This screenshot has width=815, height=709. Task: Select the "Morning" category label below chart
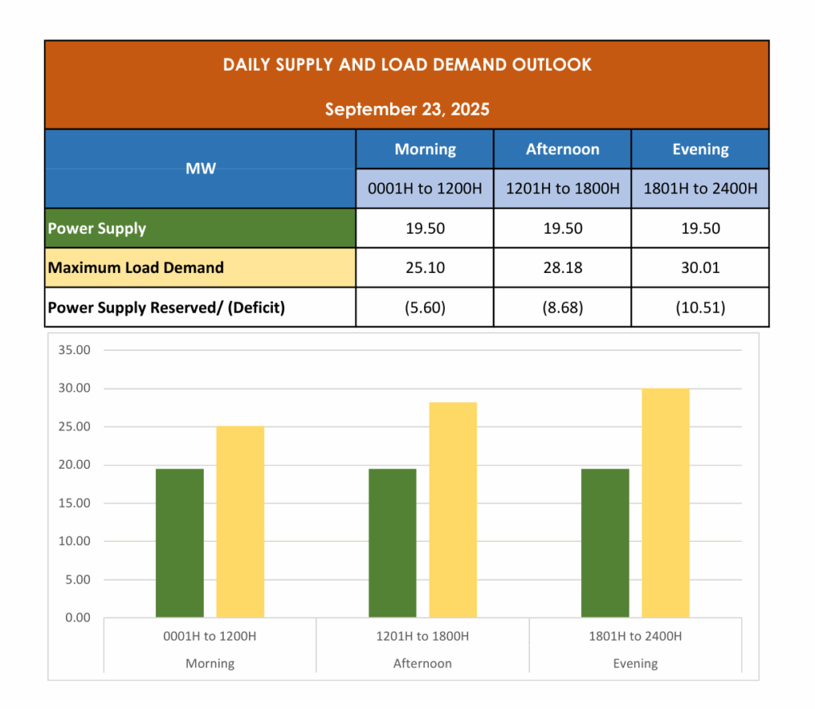[210, 663]
